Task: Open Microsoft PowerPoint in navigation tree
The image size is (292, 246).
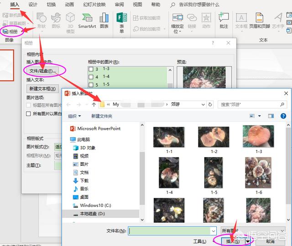Action: point(95,128)
